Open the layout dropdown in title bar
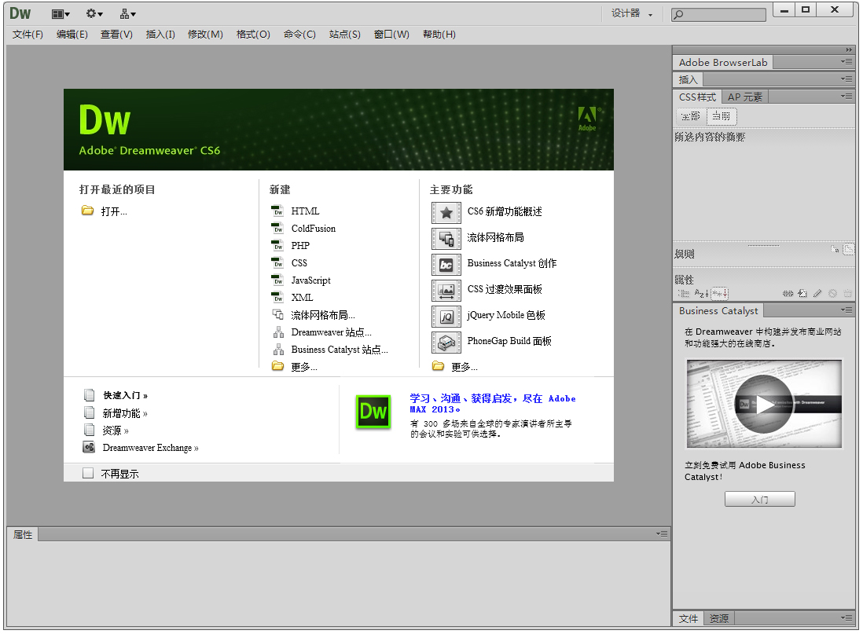The image size is (863, 634). pyautogui.click(x=61, y=13)
